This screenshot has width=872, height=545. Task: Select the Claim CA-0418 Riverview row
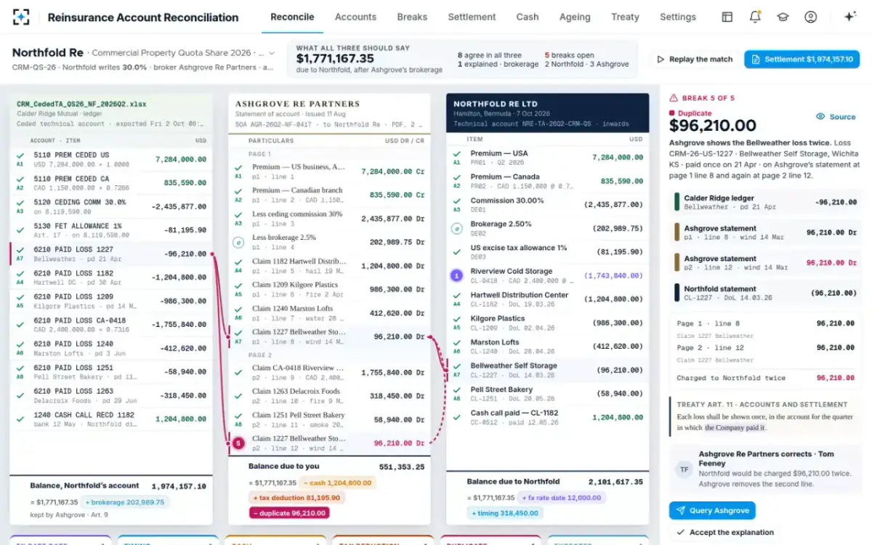(x=329, y=372)
